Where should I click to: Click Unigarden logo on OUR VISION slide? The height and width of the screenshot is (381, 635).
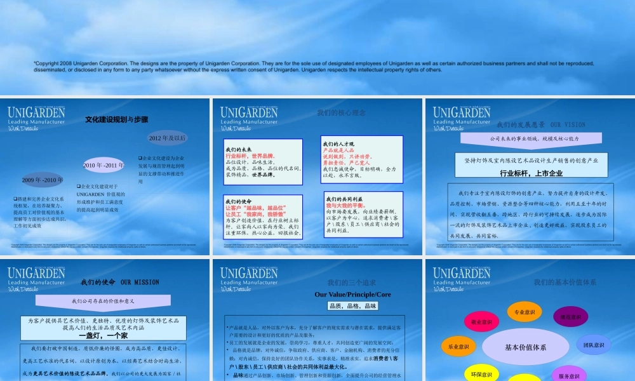[461, 119]
